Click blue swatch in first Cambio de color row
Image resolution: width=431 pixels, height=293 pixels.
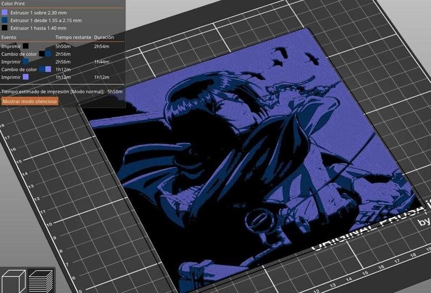pyautogui.click(x=48, y=54)
